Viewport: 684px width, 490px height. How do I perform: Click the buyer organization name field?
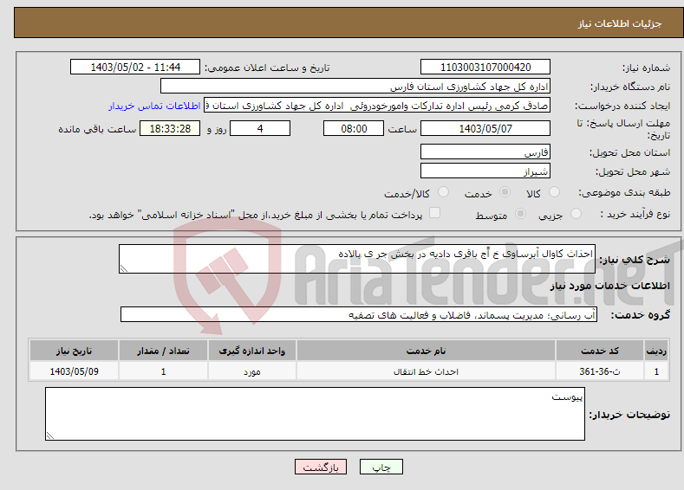click(x=355, y=87)
